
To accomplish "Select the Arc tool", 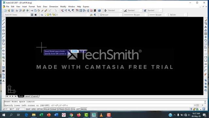I will [x=4, y=37].
